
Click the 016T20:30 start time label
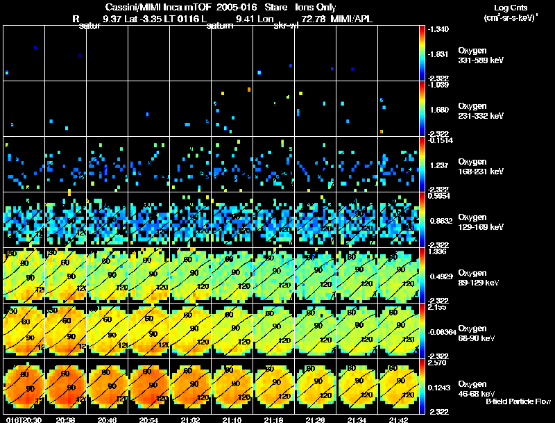[23, 420]
